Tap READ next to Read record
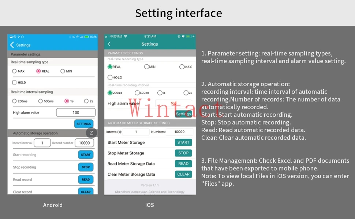 pos(86,180)
